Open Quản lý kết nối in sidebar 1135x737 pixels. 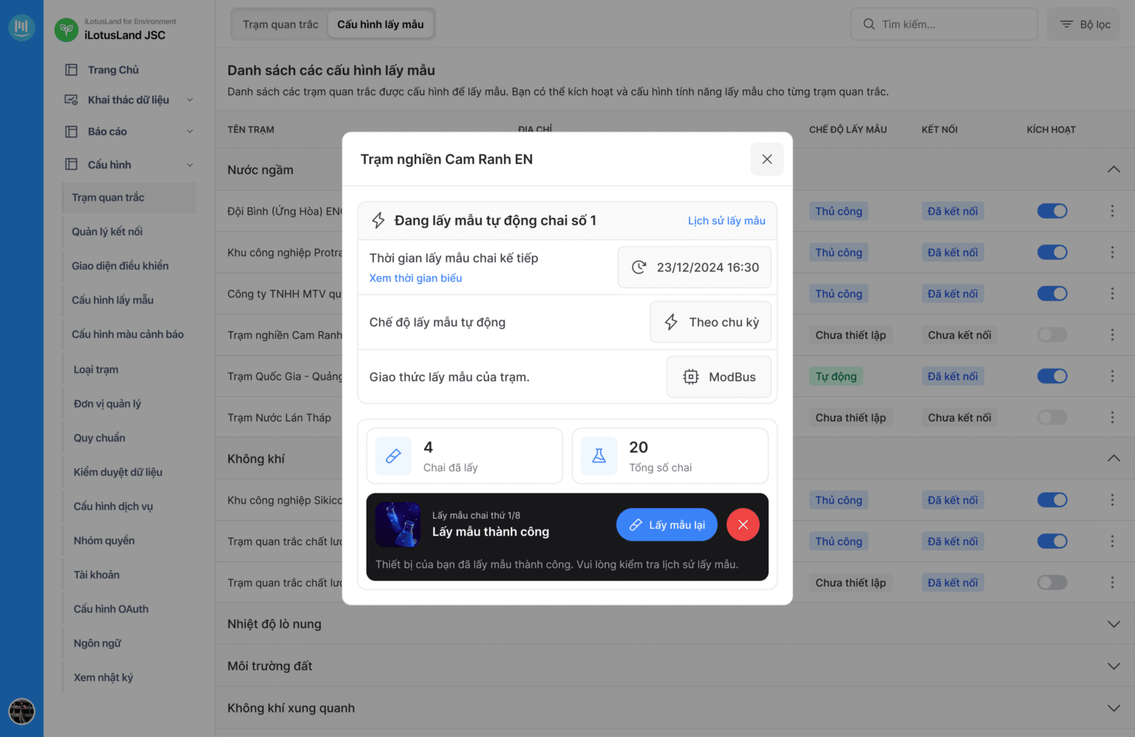click(x=107, y=232)
